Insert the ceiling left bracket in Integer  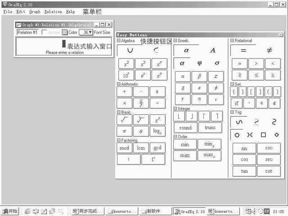(204, 116)
